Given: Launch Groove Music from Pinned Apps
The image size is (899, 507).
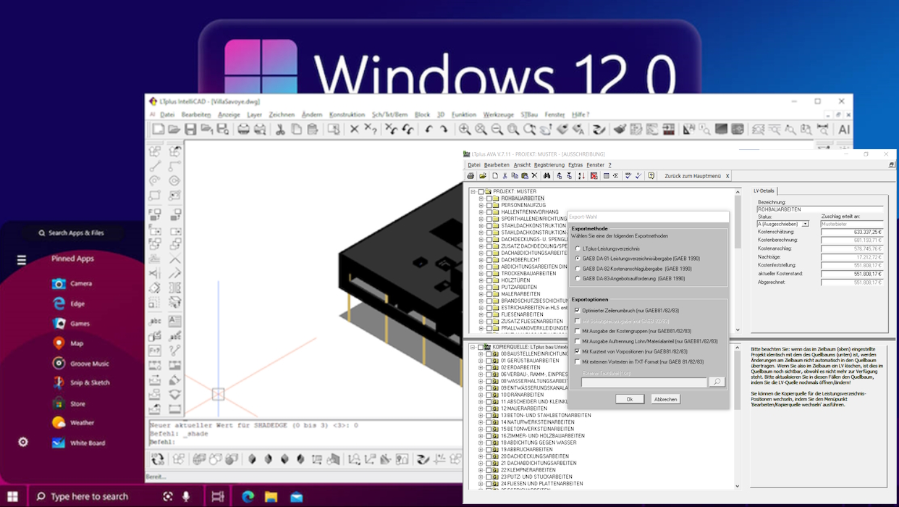Looking at the screenshot, I should pos(80,363).
